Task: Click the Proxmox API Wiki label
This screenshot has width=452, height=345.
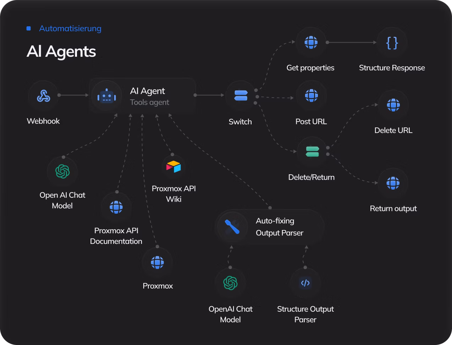Action: 174,194
